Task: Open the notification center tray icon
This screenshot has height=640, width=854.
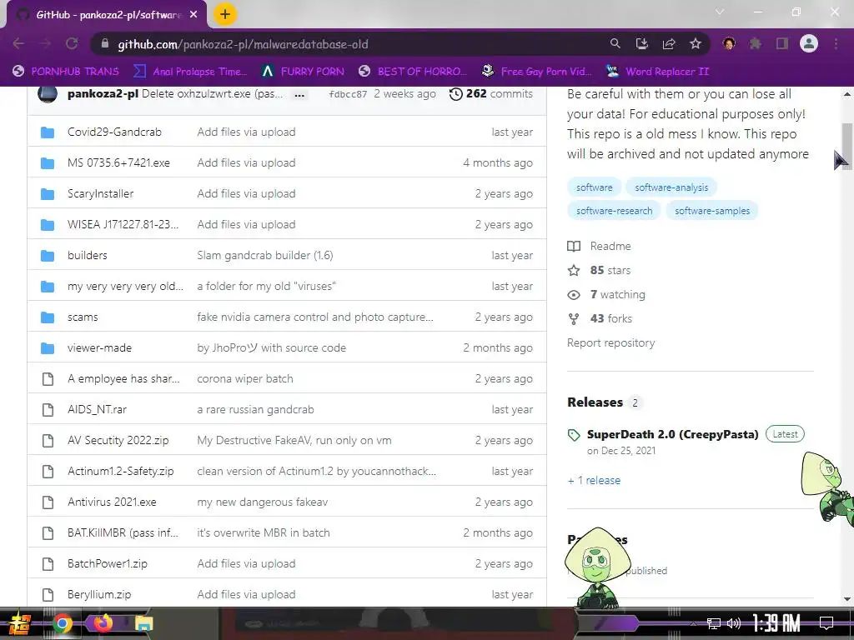Action: click(826, 623)
